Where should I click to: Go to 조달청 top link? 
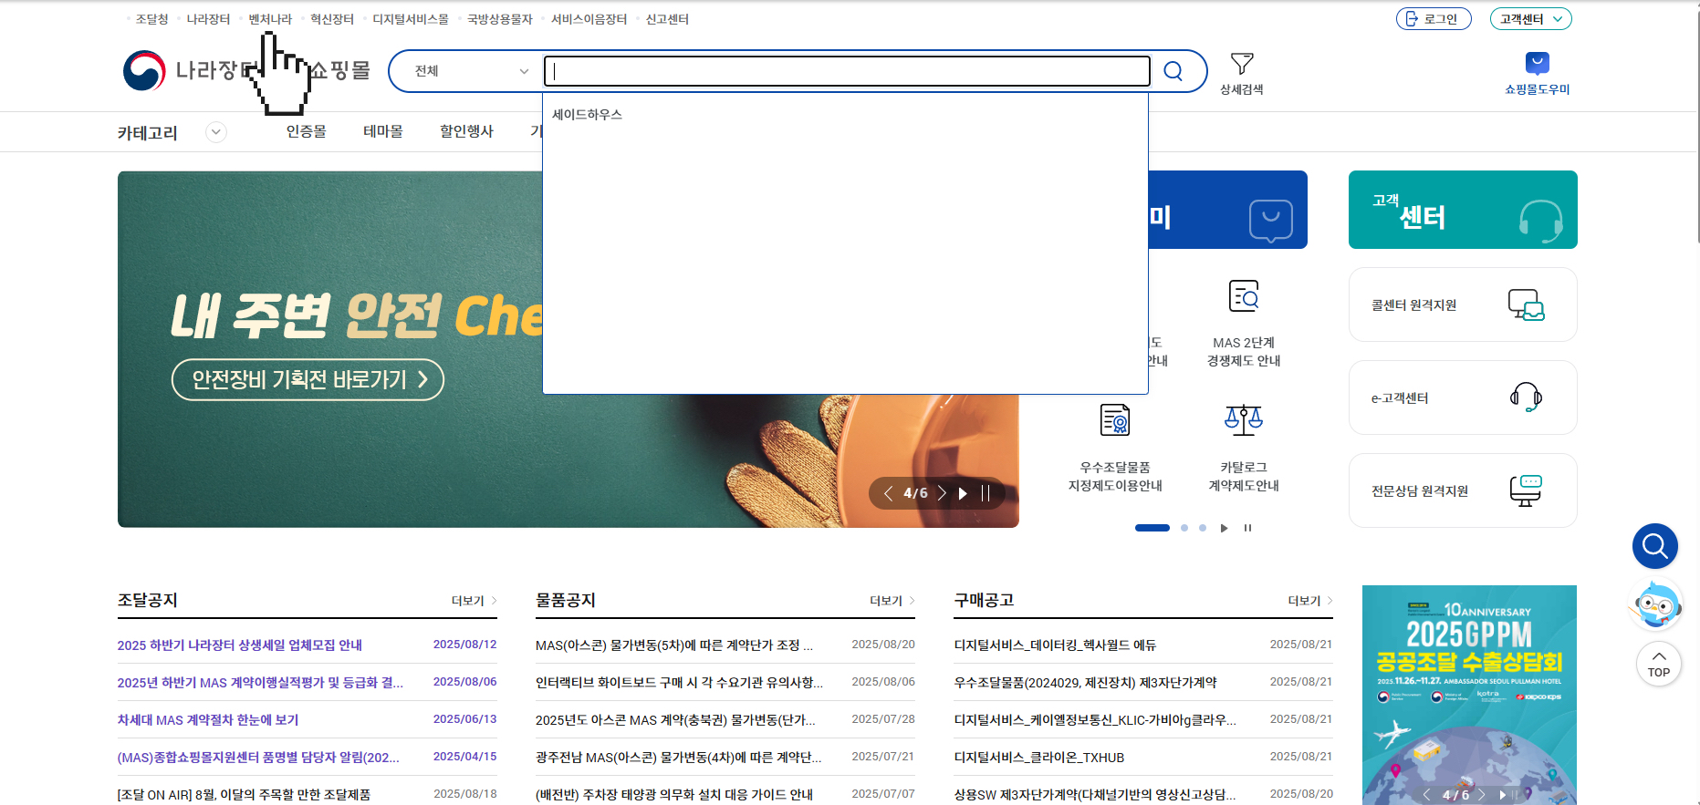(x=151, y=19)
